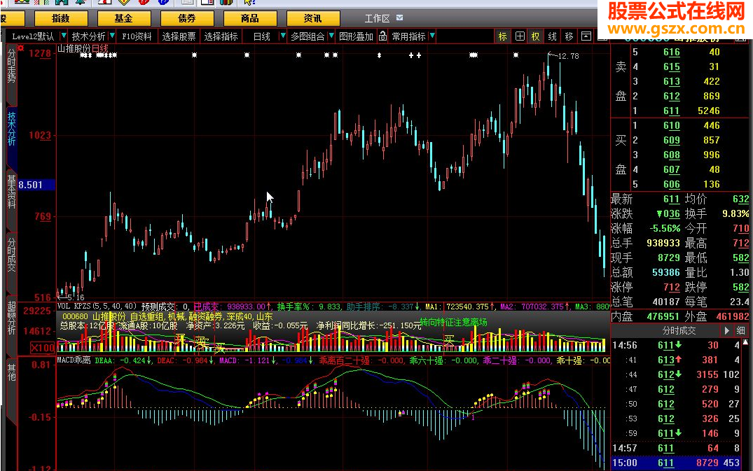Image resolution: width=753 pixels, height=471 pixels.
Task: Click the 田 multi-chart grid icon
Action: (518, 36)
